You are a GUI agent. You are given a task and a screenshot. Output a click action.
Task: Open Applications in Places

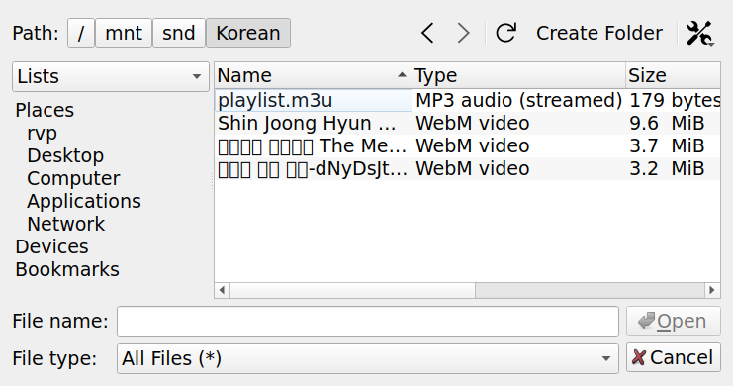pyautogui.click(x=84, y=201)
